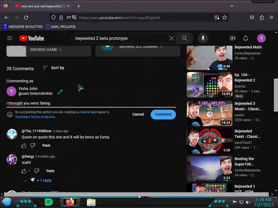278x208 pixels.
Task: Submit with the Comment button
Action: click(x=163, y=115)
